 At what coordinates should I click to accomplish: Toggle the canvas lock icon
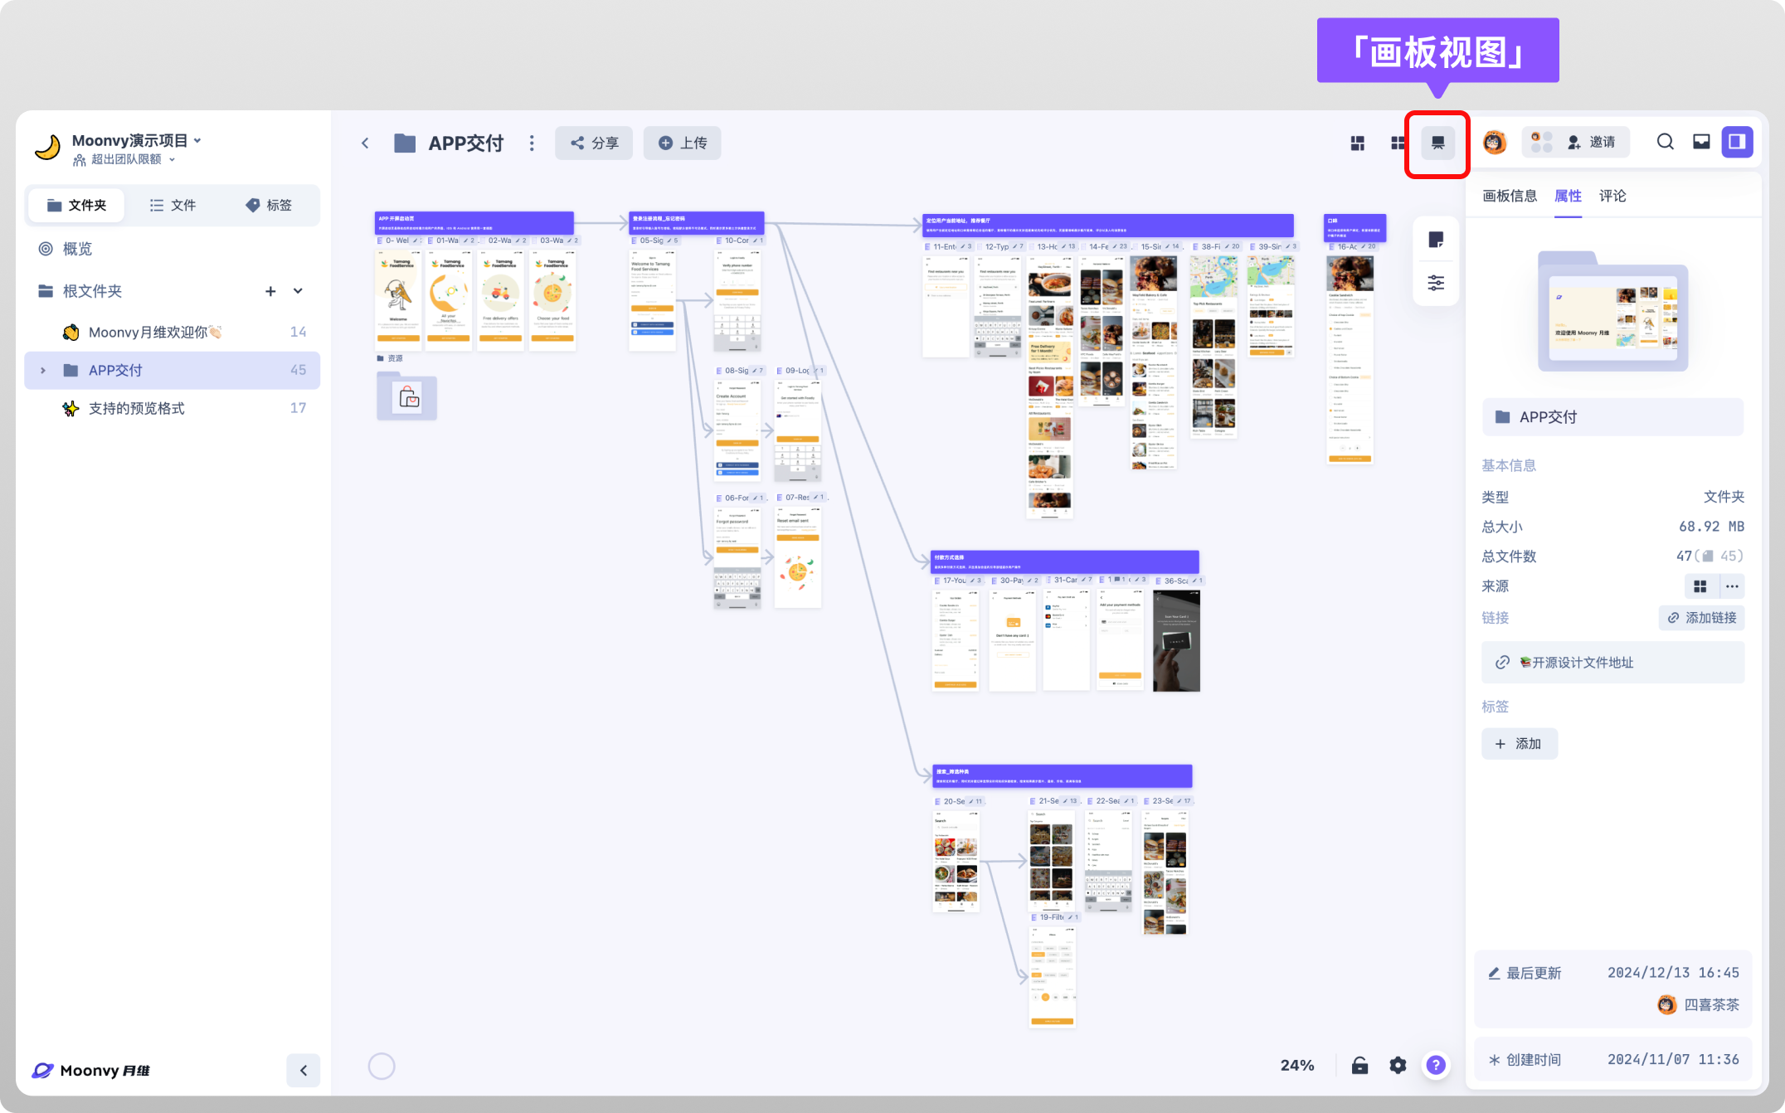click(1359, 1065)
